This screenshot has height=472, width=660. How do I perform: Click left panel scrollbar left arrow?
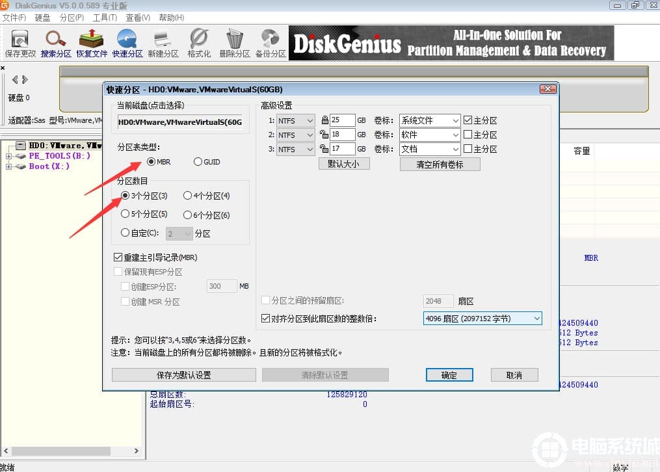(6, 451)
